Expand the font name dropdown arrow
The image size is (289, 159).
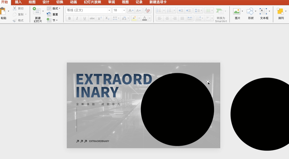109,10
